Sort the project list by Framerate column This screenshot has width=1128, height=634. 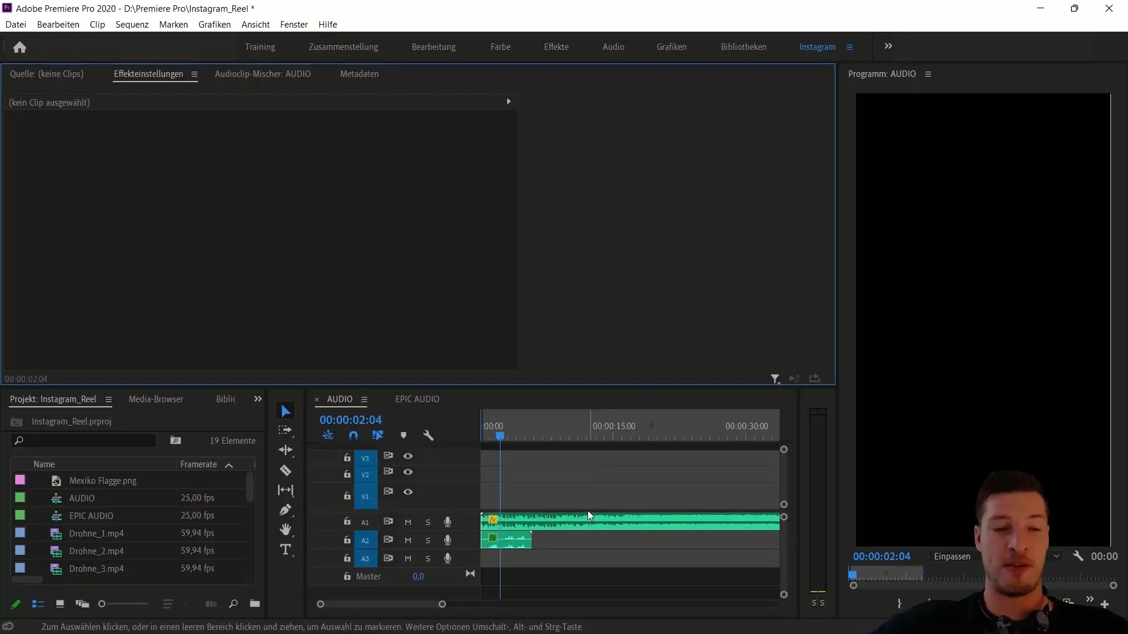[199, 464]
